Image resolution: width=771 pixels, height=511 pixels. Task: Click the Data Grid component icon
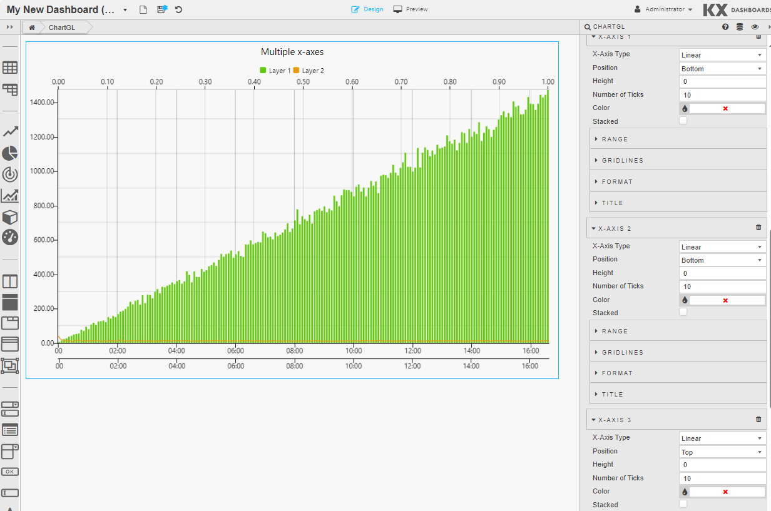10,68
